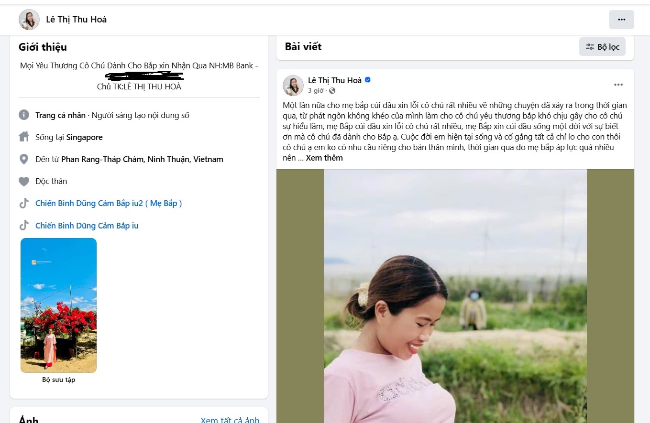
Task: Open the Chiến Binh Dũng Cảm Bắp iu link
Action: [87, 225]
